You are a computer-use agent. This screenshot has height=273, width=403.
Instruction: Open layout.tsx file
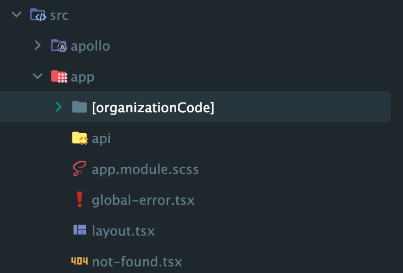(x=123, y=231)
